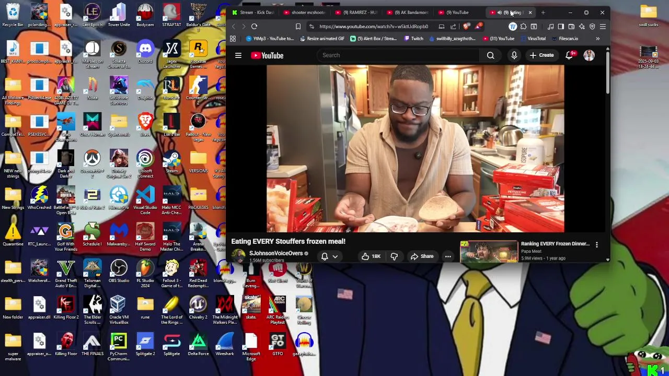Select the Grand Theft Auto V shortcut
This screenshot has width=669, height=376.
pos(66,274)
